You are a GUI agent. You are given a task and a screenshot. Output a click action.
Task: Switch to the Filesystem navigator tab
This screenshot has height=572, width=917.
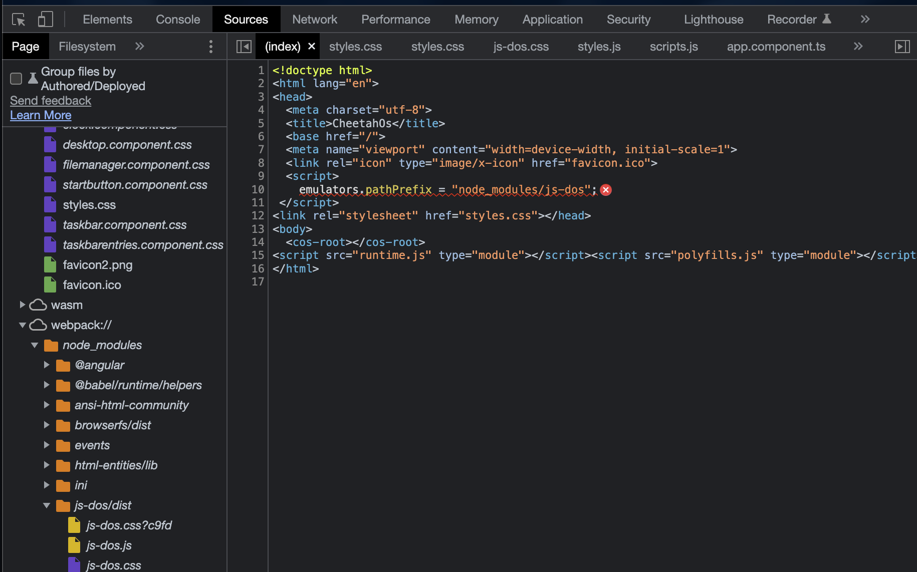coord(87,47)
